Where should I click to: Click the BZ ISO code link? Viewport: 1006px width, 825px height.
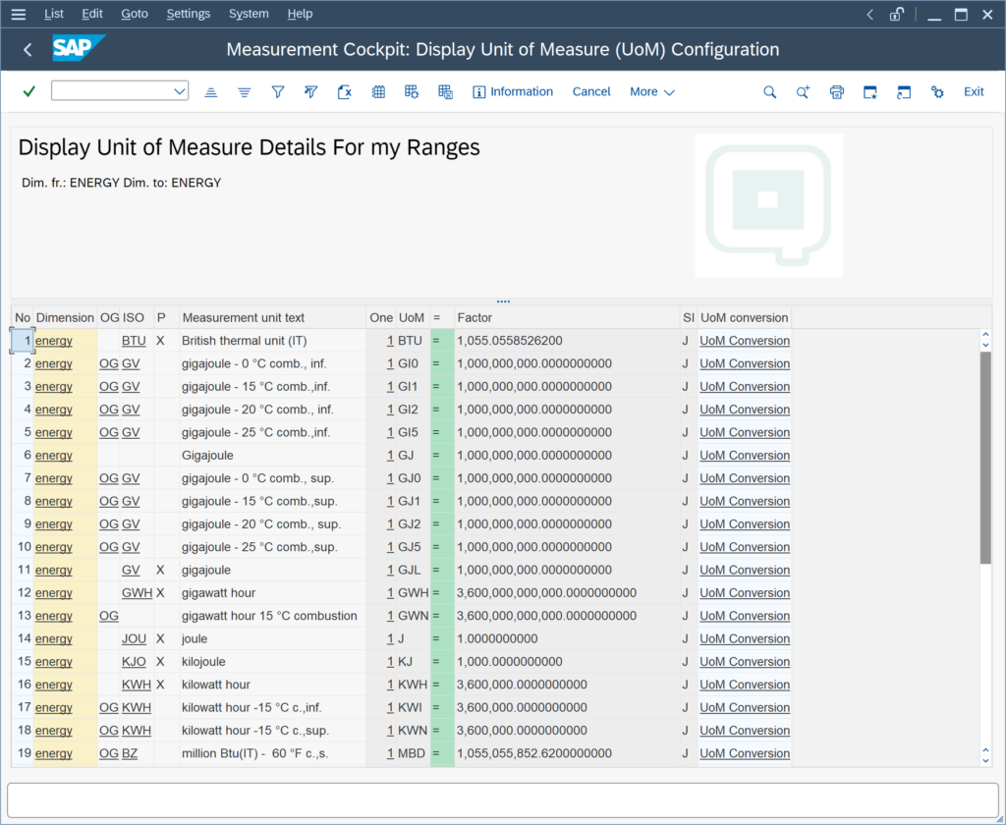pyautogui.click(x=129, y=753)
